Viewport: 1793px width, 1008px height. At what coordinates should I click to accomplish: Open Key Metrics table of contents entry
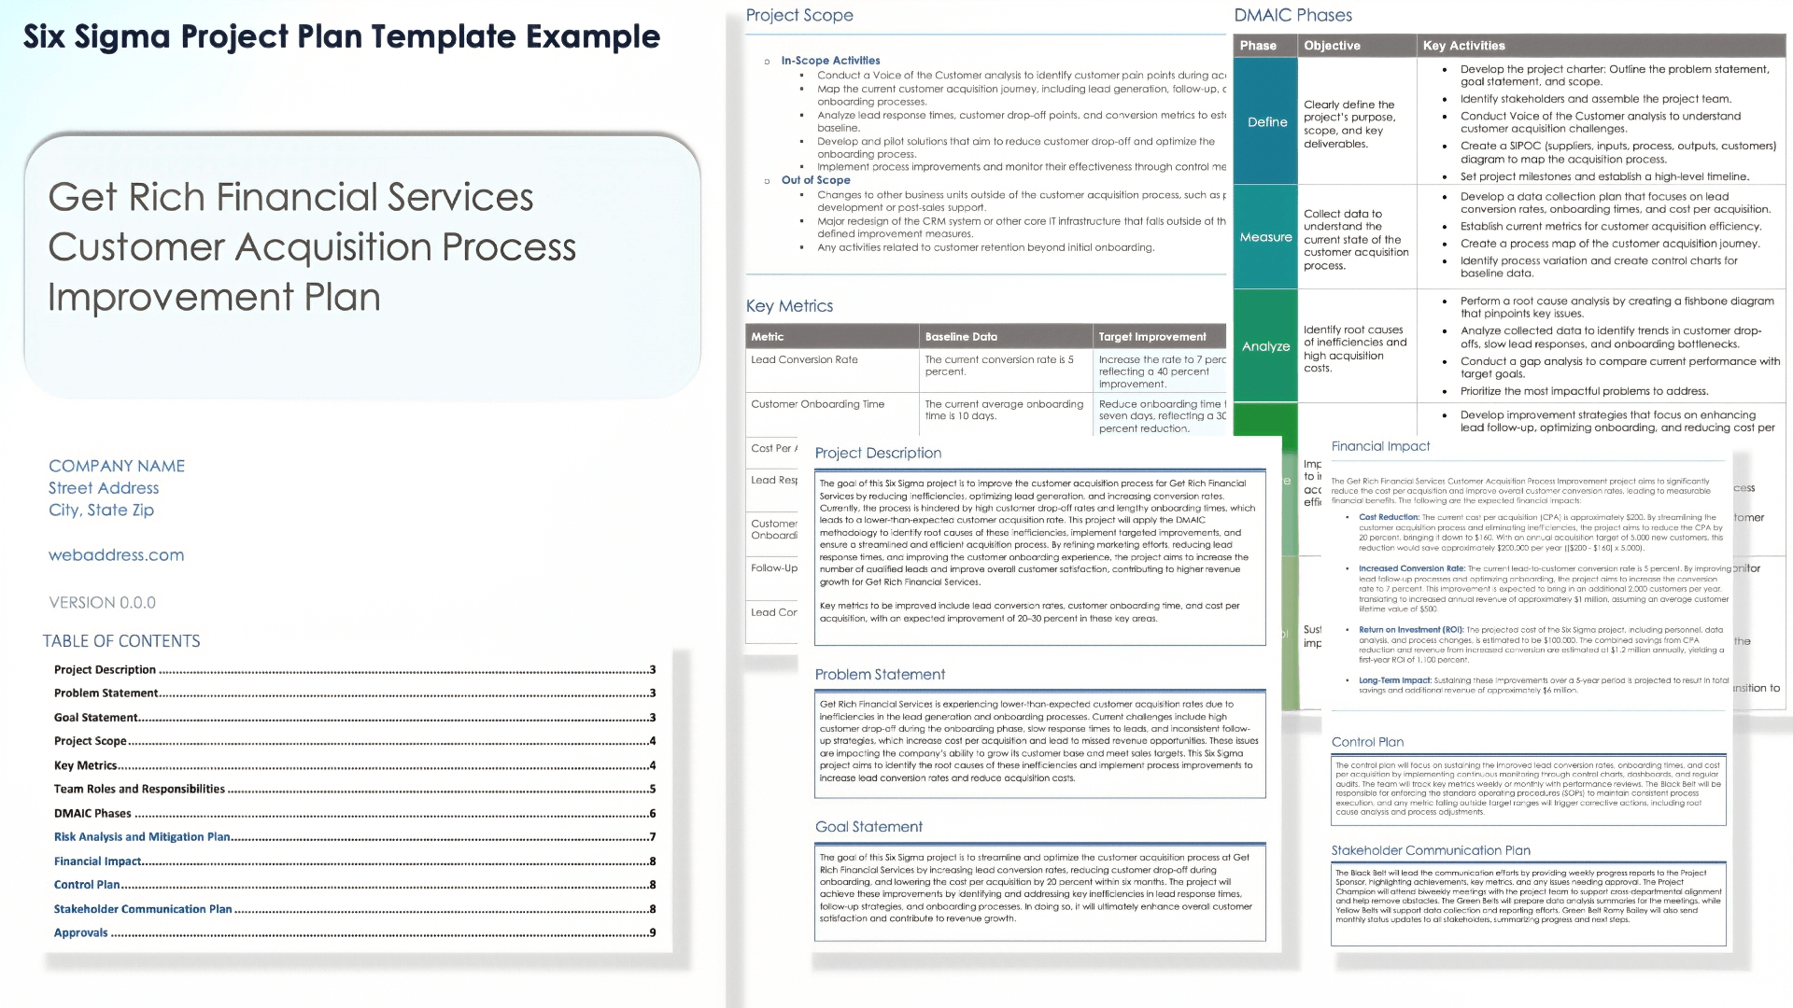click(355, 765)
